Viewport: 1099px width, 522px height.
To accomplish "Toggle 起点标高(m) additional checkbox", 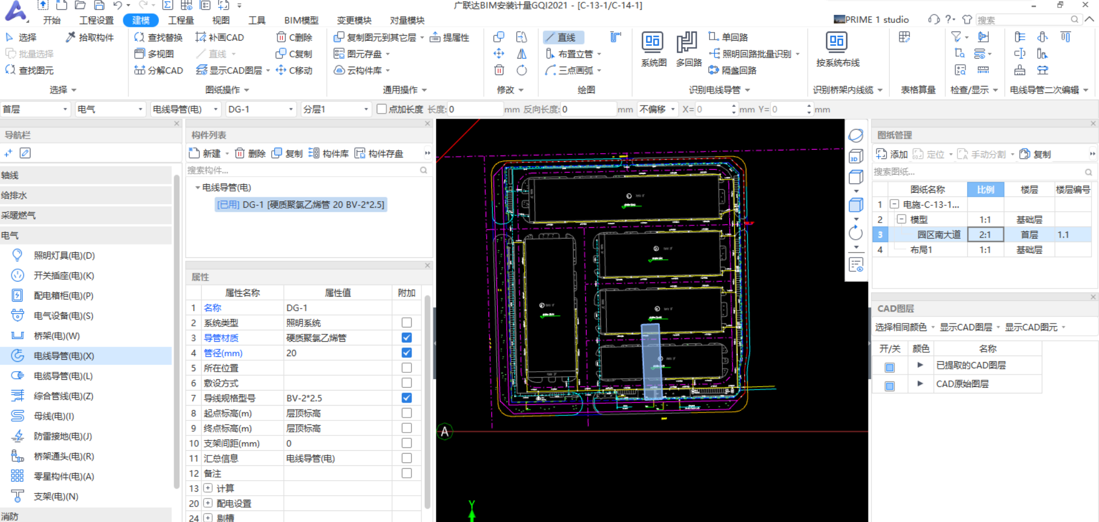I will [406, 413].
